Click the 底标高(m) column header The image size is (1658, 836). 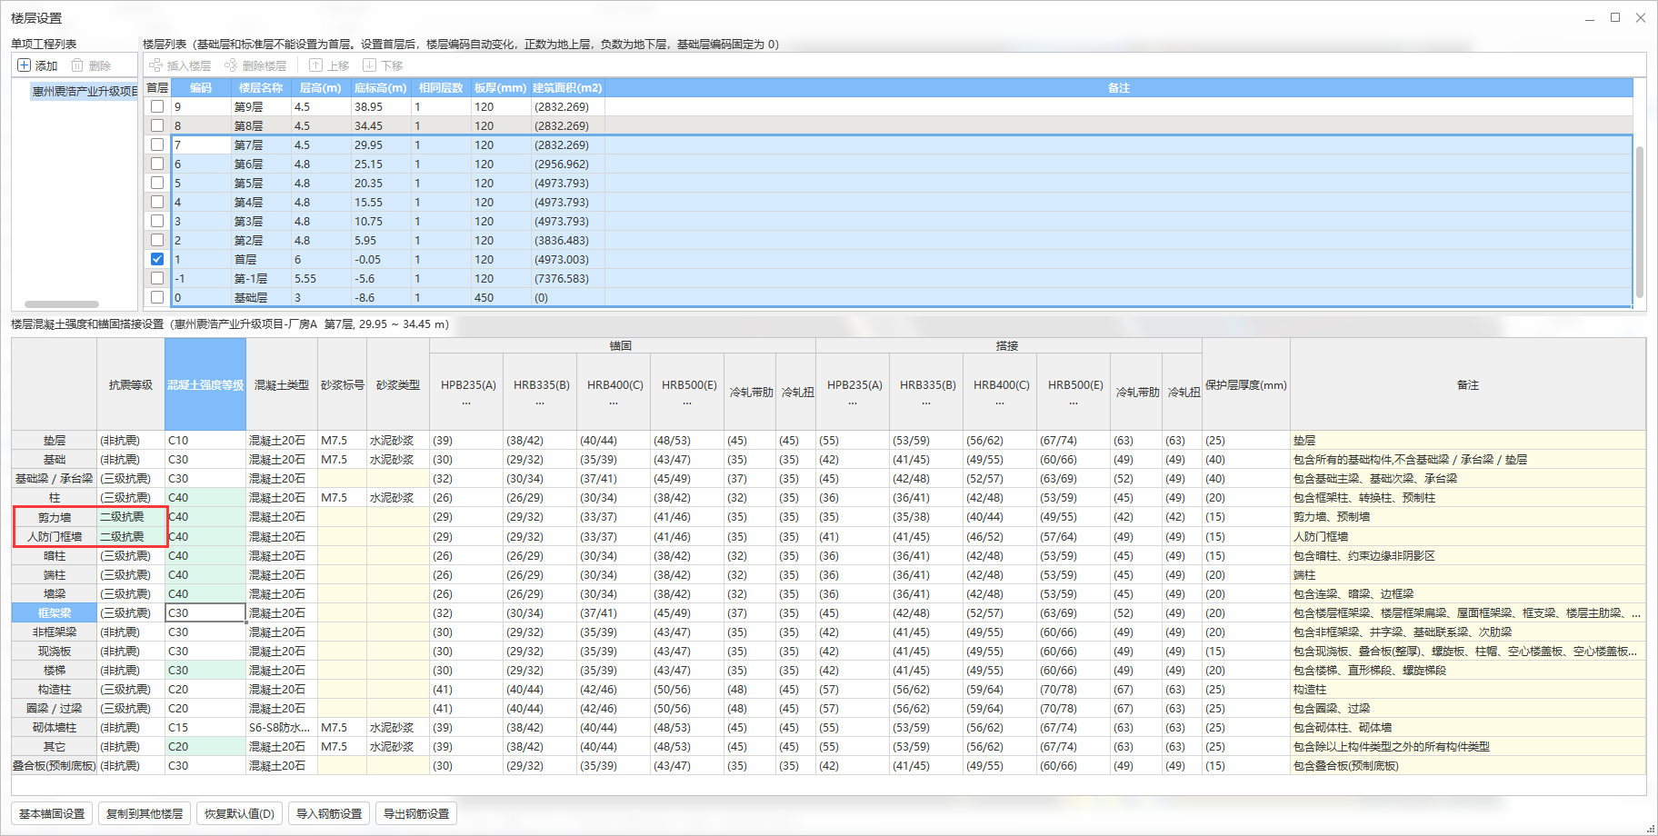pyautogui.click(x=381, y=88)
